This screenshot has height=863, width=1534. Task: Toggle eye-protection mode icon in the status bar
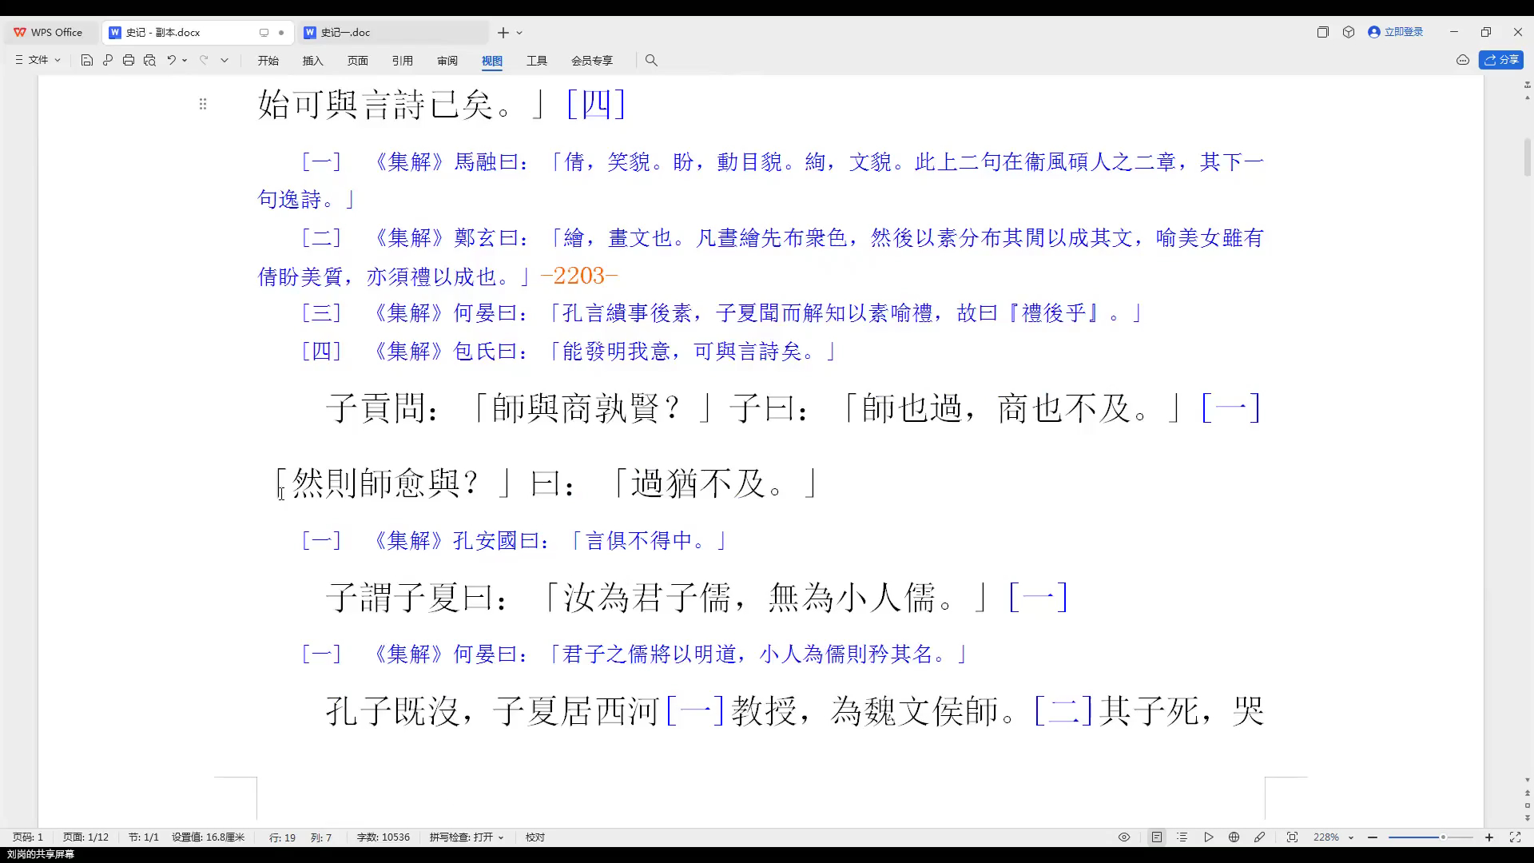1124,837
